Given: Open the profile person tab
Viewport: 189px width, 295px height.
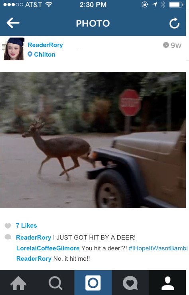Looking at the screenshot, I should coord(167,283).
